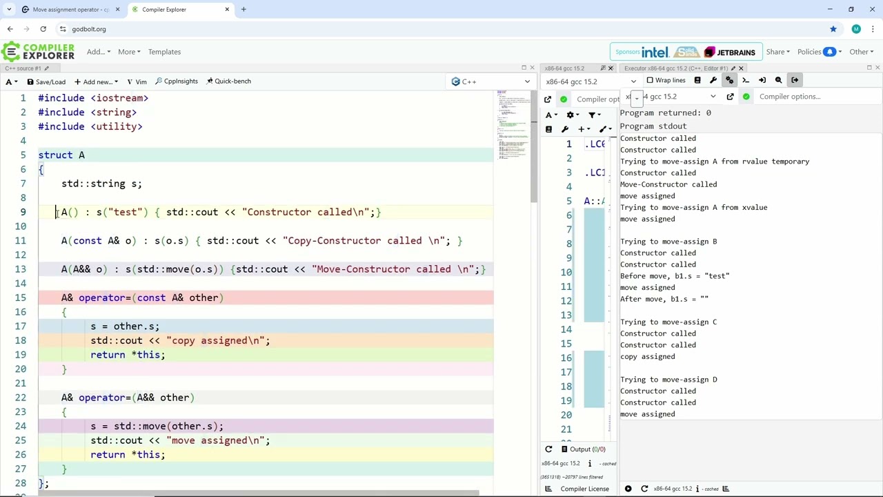This screenshot has height=497, width=883.
Task: Rerun execution with executor refresh icon
Action: 644,489
